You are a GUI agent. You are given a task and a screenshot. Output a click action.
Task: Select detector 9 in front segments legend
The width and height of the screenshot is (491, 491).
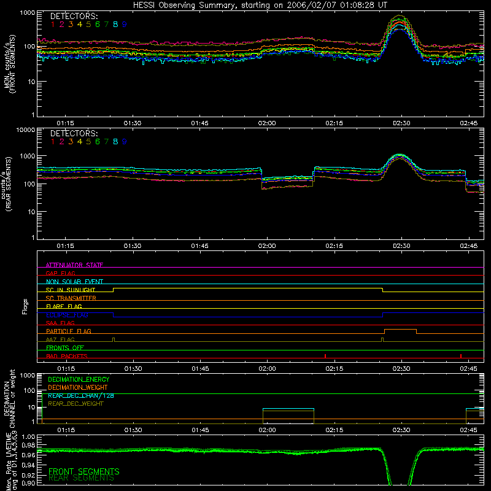point(125,25)
